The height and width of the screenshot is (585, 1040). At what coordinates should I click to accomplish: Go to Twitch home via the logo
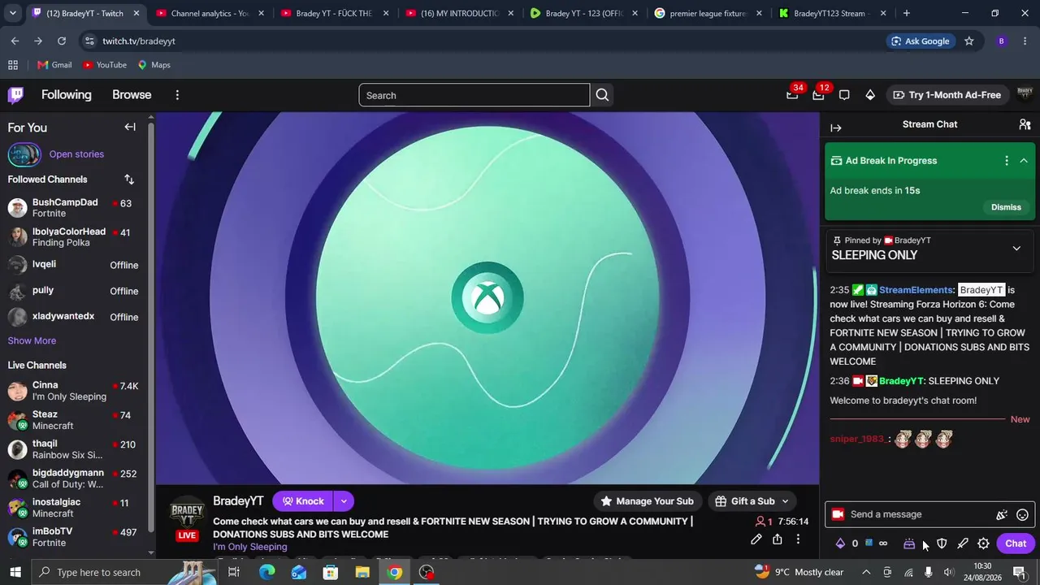15,95
